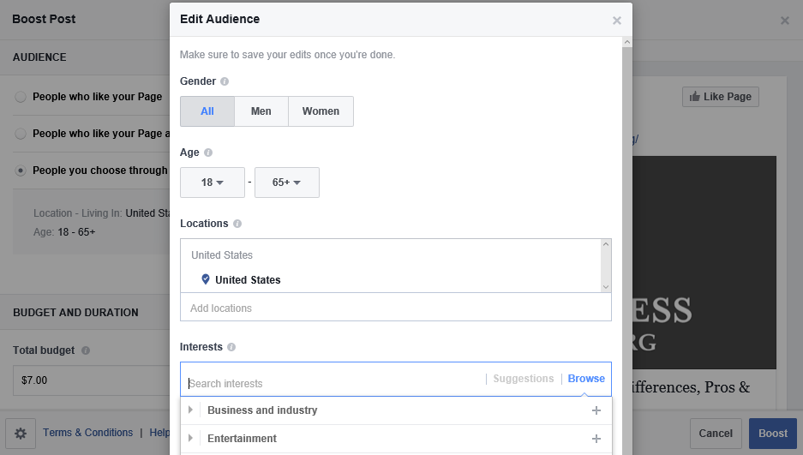Click the Boost button
Image resolution: width=803 pixels, height=455 pixels.
pyautogui.click(x=773, y=434)
